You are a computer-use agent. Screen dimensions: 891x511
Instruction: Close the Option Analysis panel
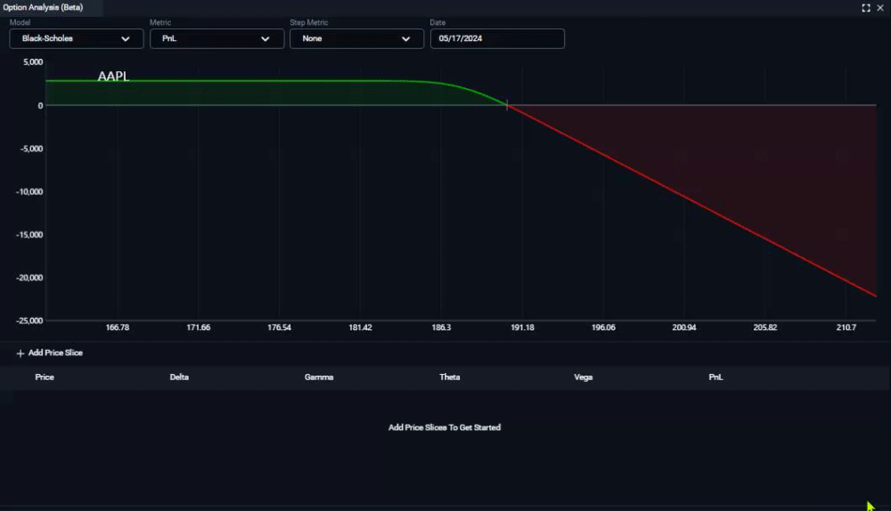(880, 8)
